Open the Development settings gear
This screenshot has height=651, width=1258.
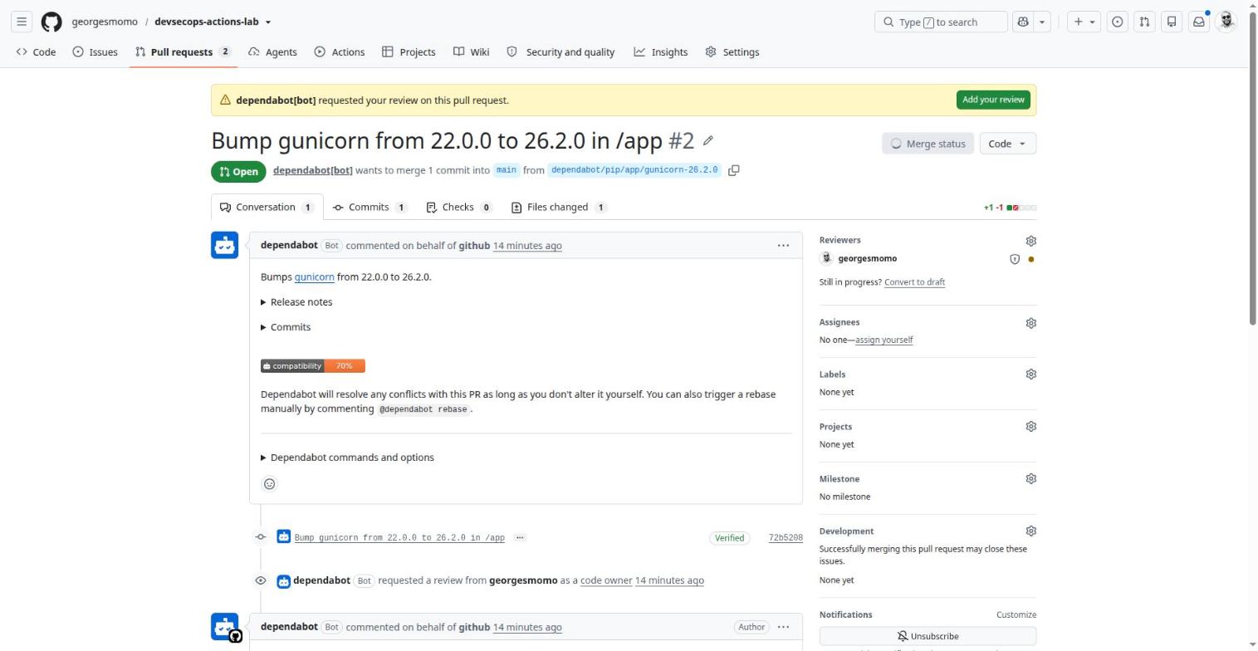click(x=1030, y=531)
